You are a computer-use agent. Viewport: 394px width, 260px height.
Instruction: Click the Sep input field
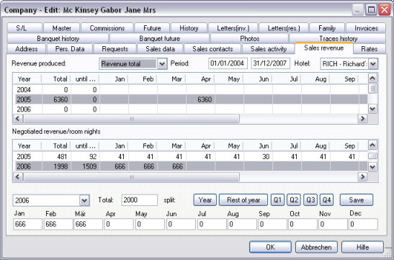[x=273, y=224]
